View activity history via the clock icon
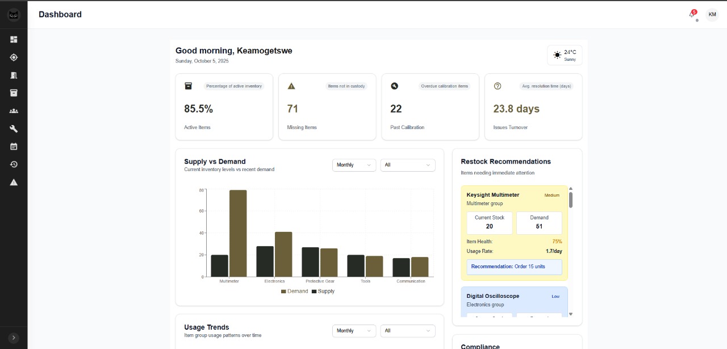 tap(13, 164)
